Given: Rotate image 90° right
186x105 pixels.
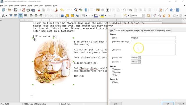Looking at the screenshot, I should click(x=169, y=15).
